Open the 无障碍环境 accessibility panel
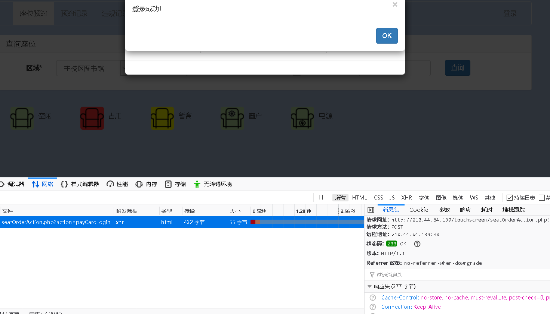This screenshot has width=550, height=314. 213,184
